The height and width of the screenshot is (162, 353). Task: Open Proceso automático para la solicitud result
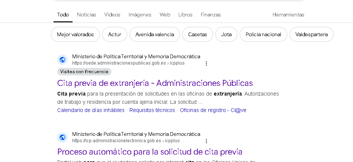[x=150, y=152]
